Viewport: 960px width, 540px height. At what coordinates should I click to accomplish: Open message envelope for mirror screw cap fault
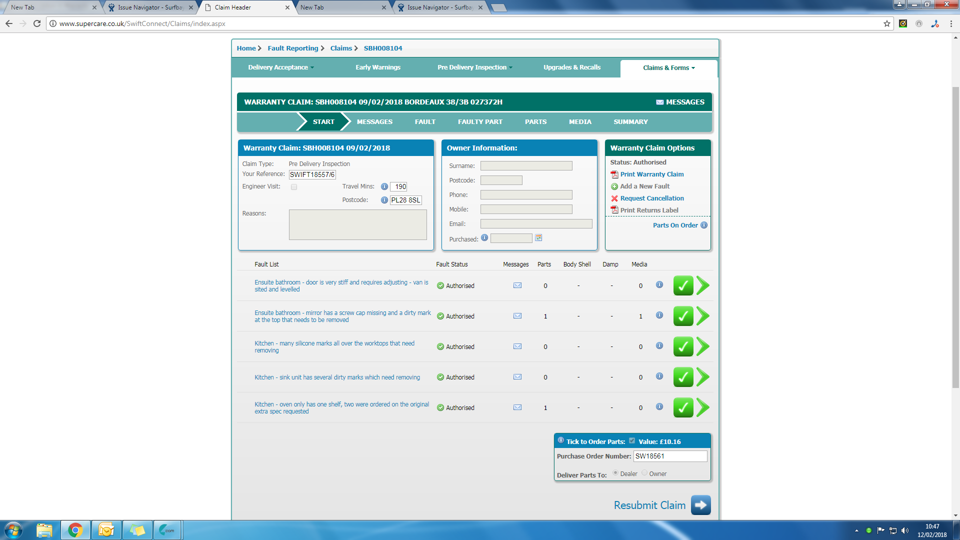click(x=517, y=316)
